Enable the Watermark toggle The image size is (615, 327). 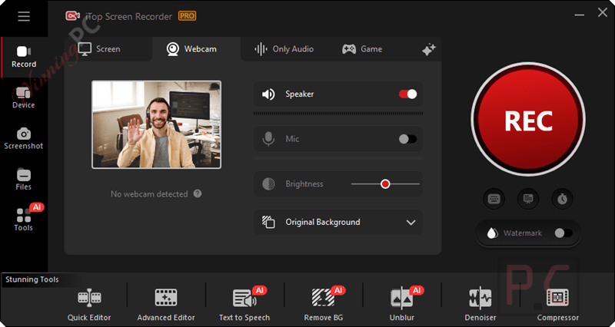click(x=563, y=233)
